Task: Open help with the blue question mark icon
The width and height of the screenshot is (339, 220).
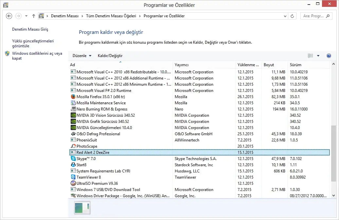Action: coord(329,56)
